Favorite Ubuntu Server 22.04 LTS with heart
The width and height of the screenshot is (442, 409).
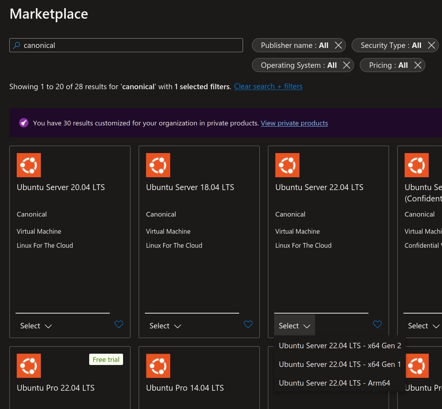pos(377,324)
